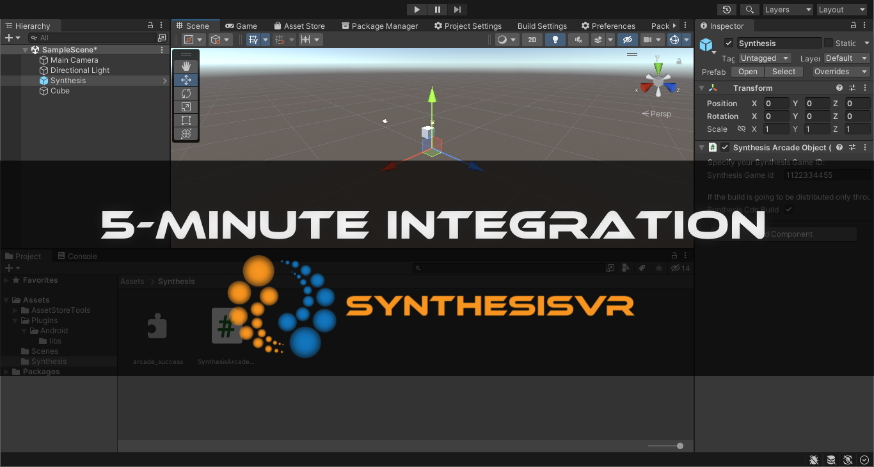Image resolution: width=874 pixels, height=467 pixels.
Task: Open the Layer dropdown showing Default
Action: click(846, 58)
